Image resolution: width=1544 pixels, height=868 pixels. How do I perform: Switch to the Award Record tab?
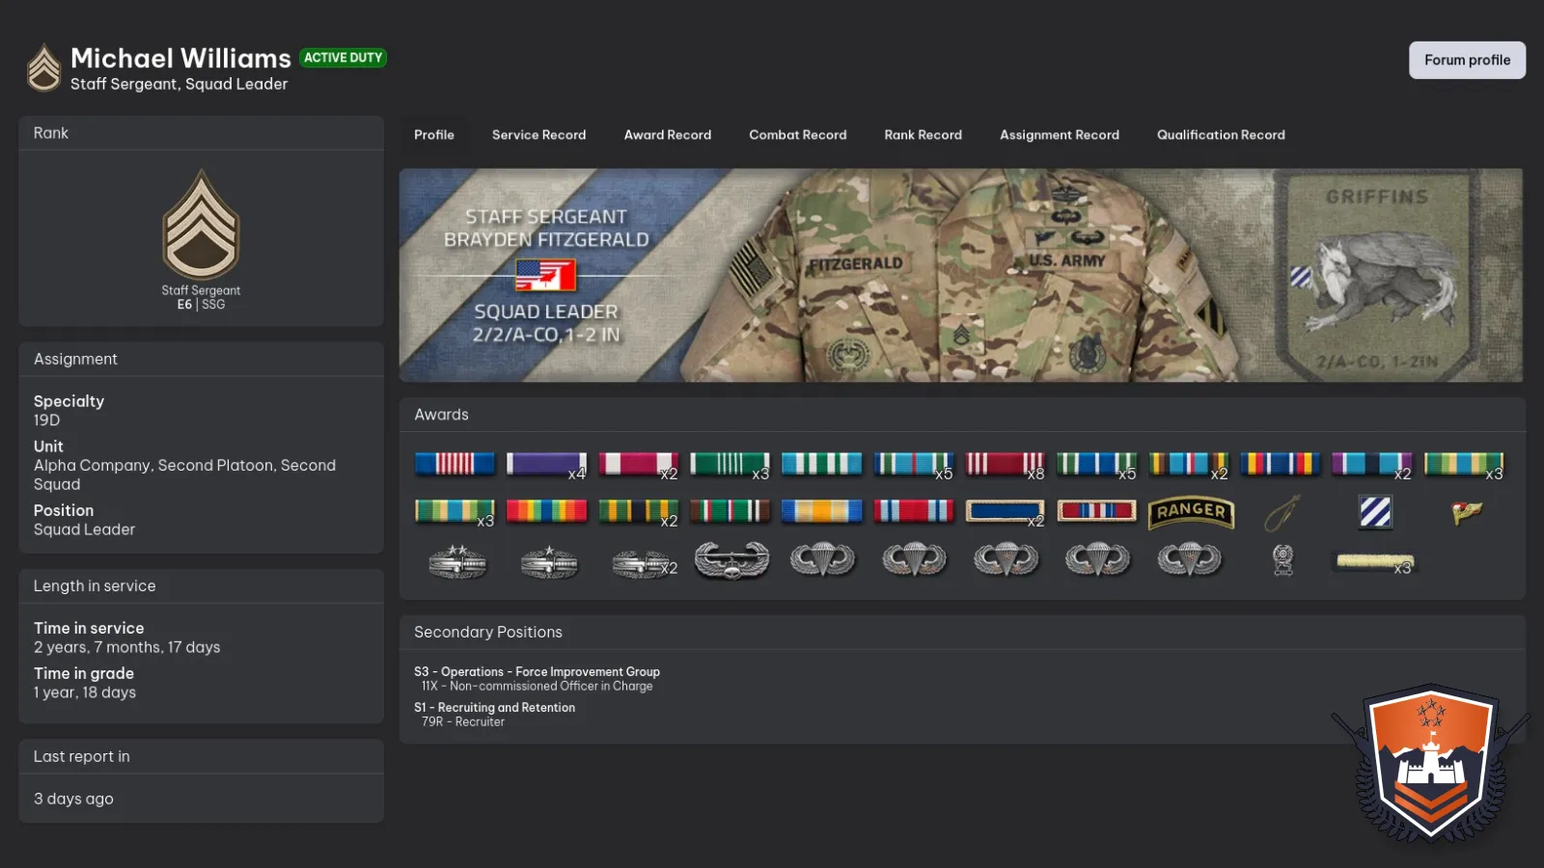coord(667,135)
